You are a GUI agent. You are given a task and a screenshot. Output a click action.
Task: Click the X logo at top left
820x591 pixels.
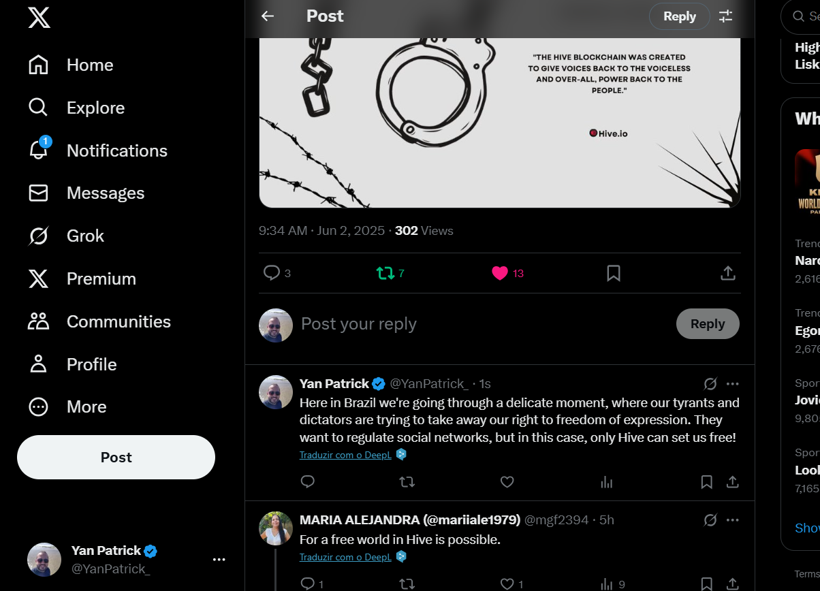click(x=39, y=18)
